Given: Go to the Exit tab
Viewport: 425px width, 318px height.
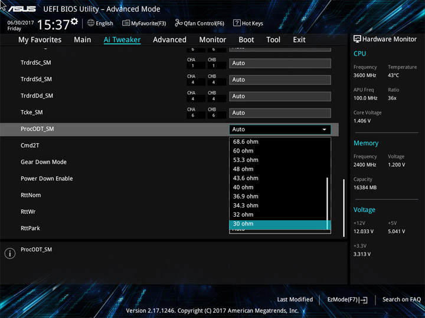Looking at the screenshot, I should pos(299,40).
